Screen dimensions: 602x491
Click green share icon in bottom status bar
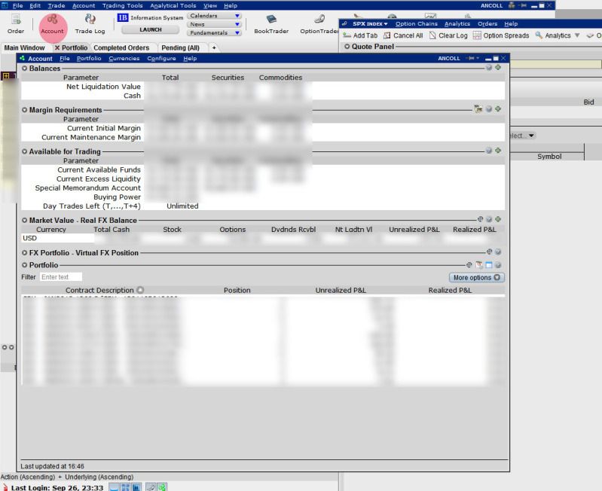point(163,487)
